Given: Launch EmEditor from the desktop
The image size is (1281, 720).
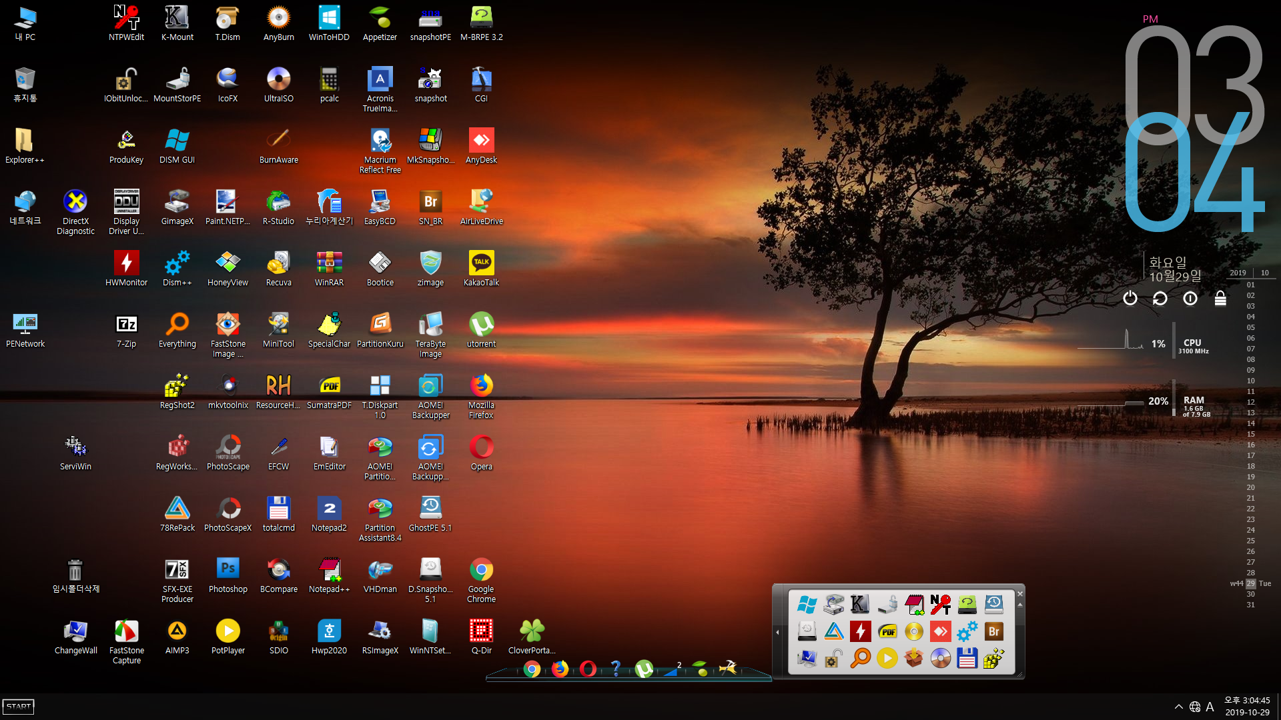Looking at the screenshot, I should pos(329,453).
